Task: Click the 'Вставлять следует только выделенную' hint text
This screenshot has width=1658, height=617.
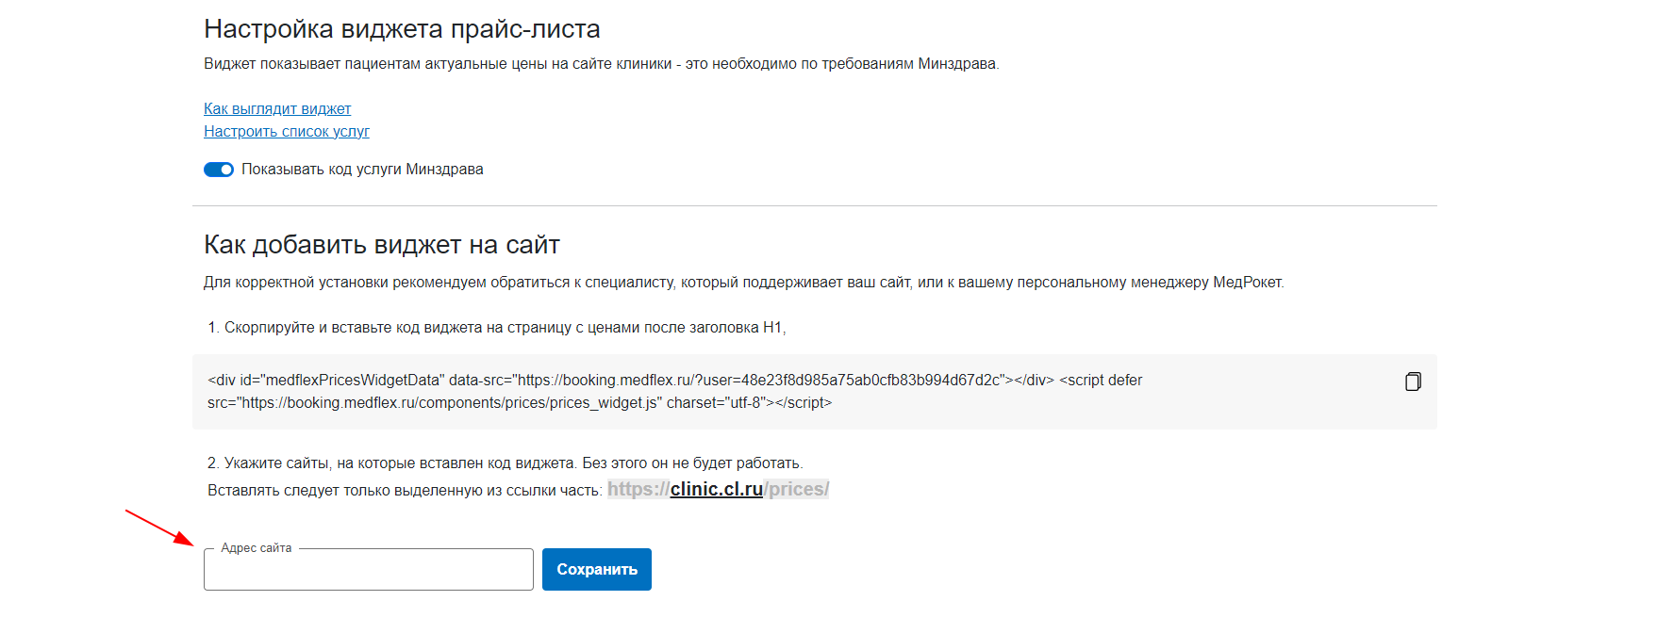Action: pyautogui.click(x=405, y=491)
